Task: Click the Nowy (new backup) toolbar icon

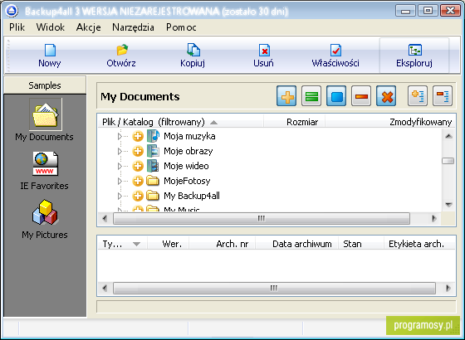Action: pyautogui.click(x=50, y=50)
